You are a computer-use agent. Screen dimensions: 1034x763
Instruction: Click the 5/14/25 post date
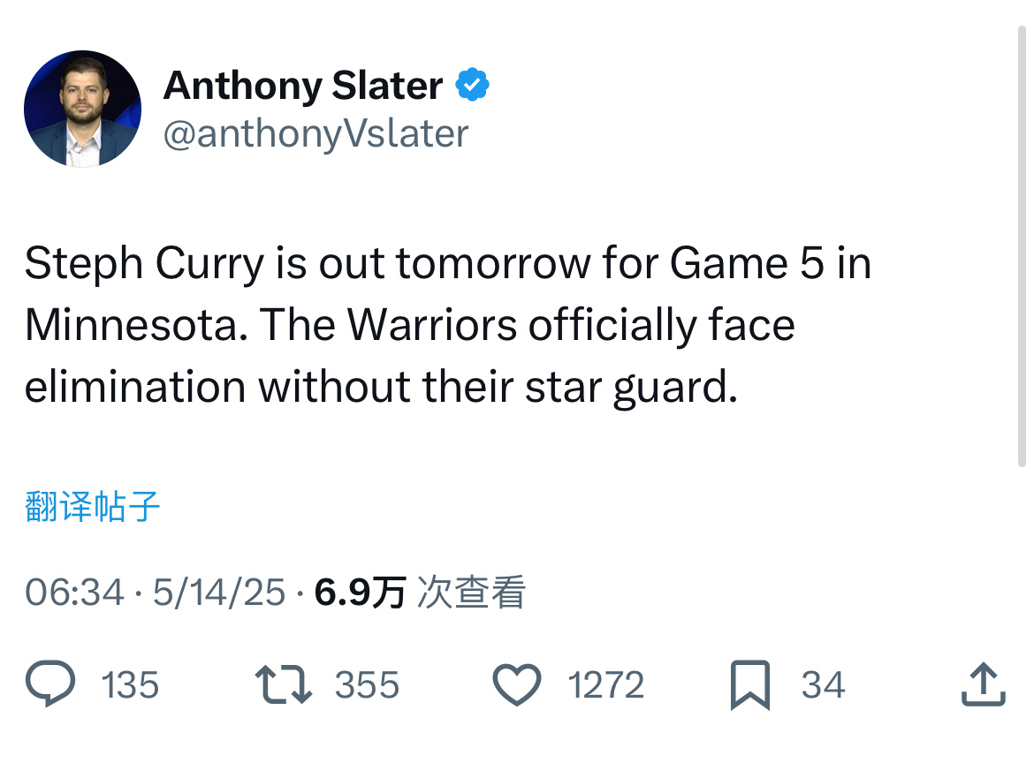pos(219,592)
